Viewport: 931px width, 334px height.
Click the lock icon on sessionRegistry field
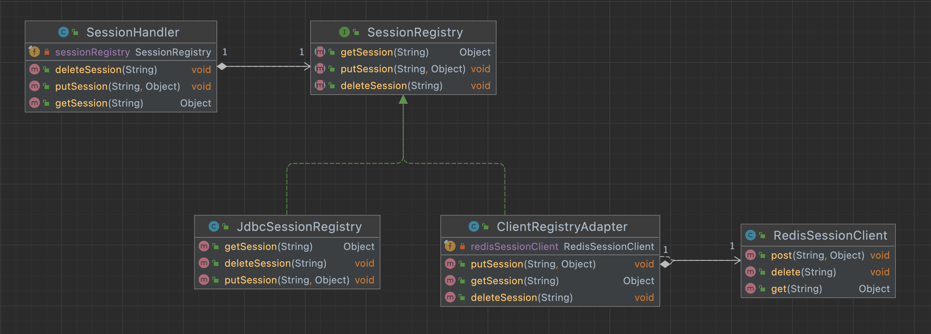47,52
